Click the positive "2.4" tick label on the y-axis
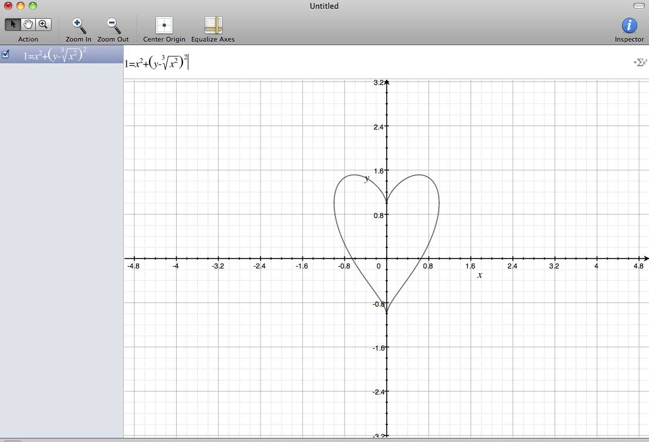Image resolution: width=649 pixels, height=442 pixels. pos(378,127)
